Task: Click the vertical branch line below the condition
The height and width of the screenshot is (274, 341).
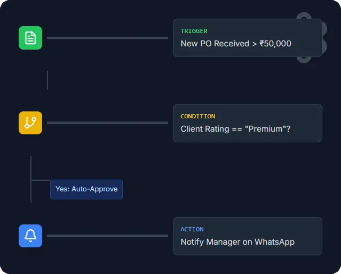Action: (31, 171)
